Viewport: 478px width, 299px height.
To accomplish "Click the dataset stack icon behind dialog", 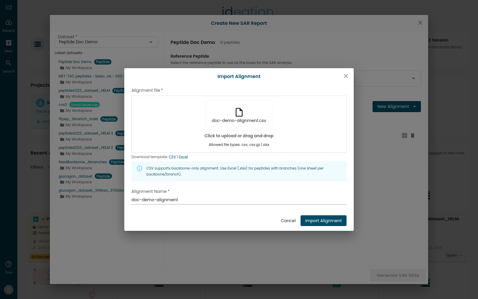I will 38,44.
